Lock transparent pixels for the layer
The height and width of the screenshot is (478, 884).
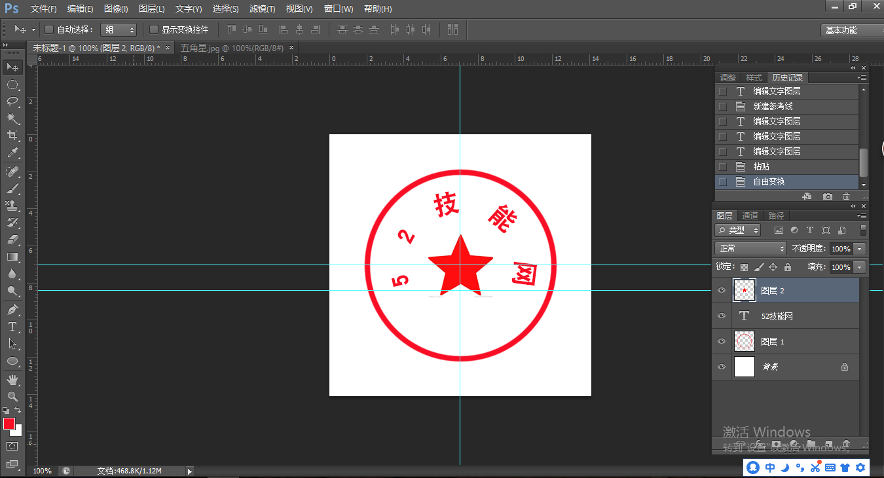coord(744,267)
